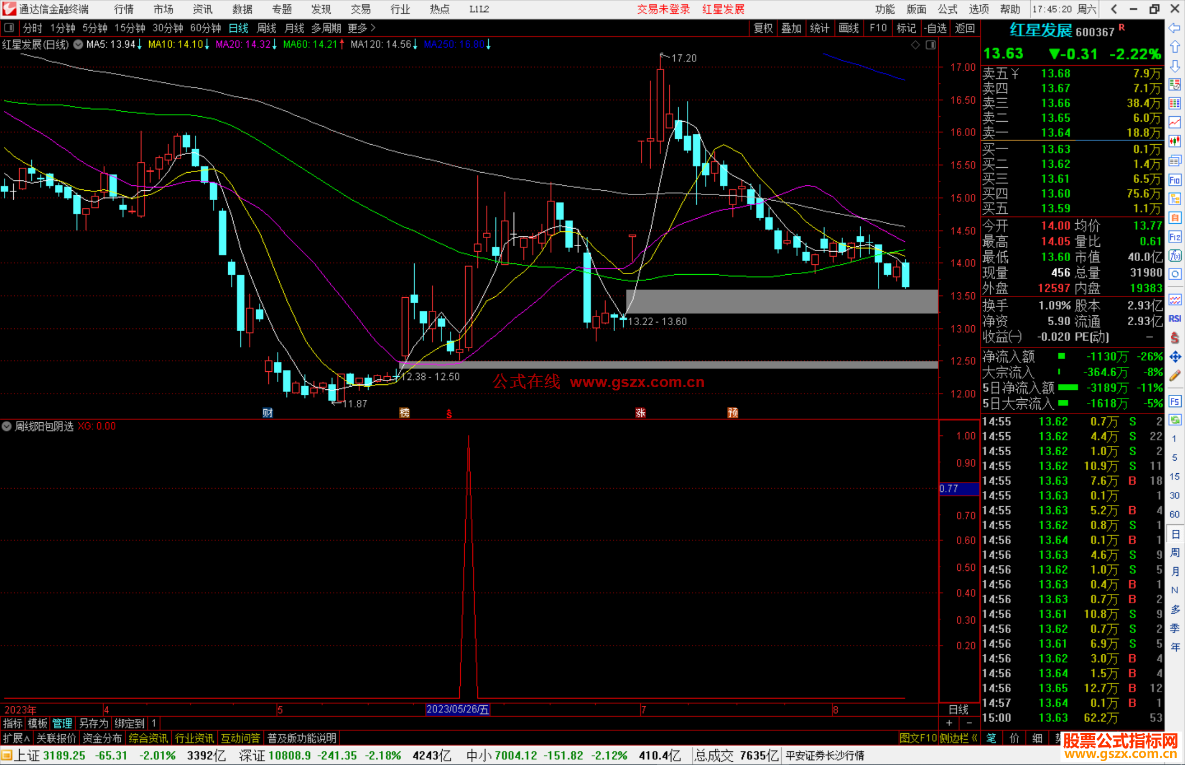Switch to the 1分钟 period
The image size is (1185, 765).
[x=63, y=28]
